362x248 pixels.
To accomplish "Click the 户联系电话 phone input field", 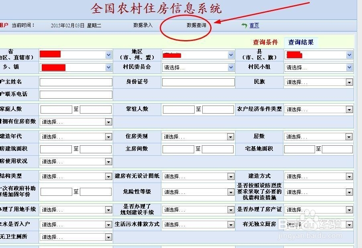I will [75, 94].
